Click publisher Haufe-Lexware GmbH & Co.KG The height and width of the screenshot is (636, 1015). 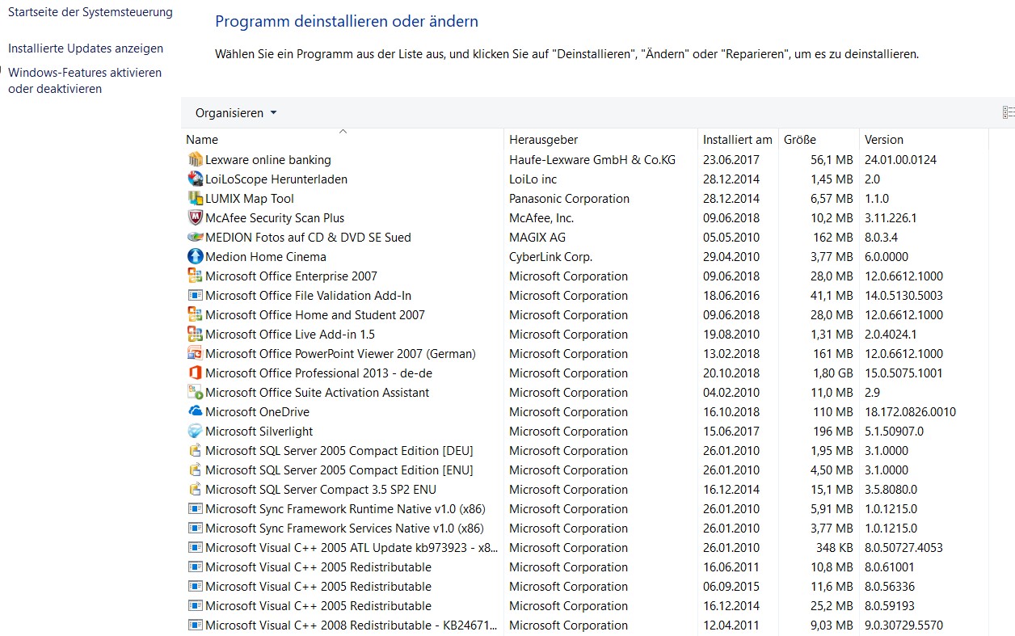[592, 160]
